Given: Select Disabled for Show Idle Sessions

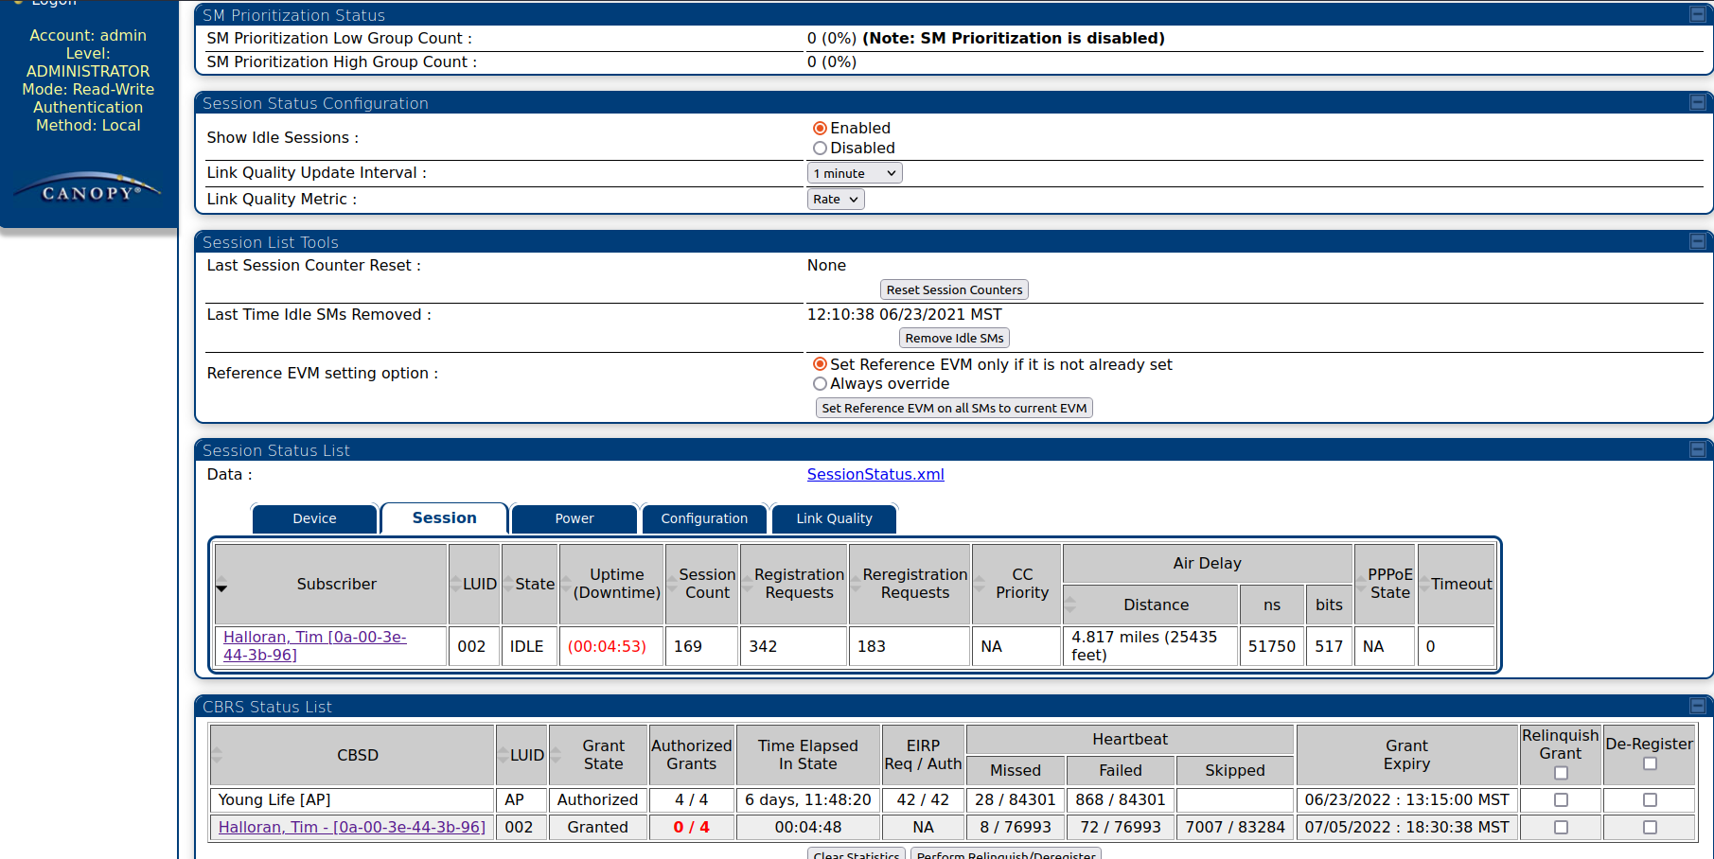Looking at the screenshot, I should pos(820,149).
